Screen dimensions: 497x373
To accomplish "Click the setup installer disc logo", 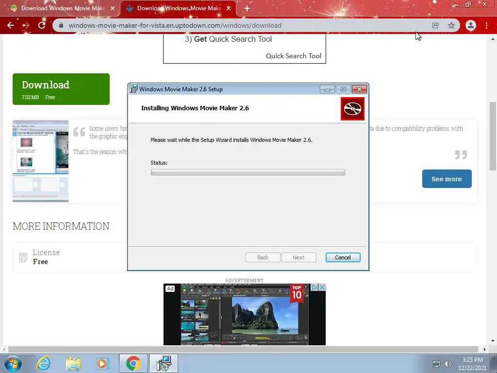I will [x=352, y=109].
